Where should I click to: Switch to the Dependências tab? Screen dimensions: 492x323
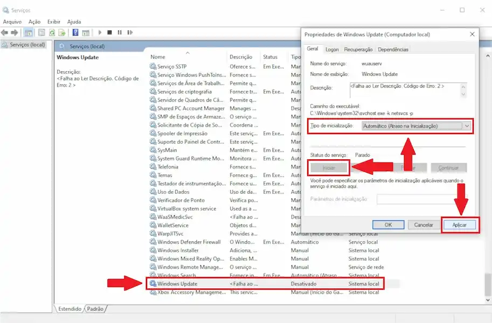point(393,49)
